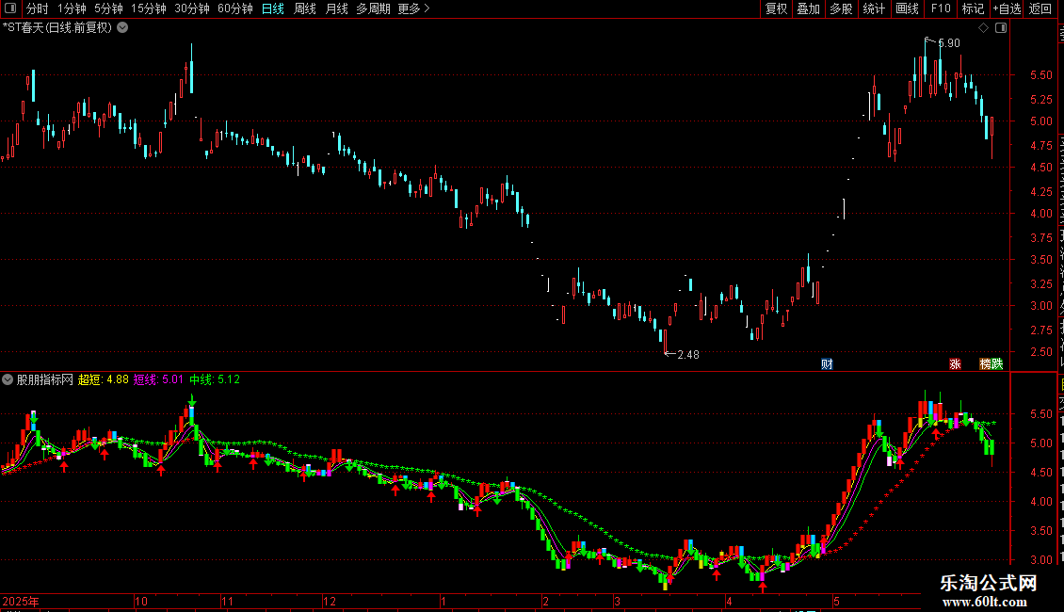Open the 多股 multi-stock view
Viewport: 1064px width, 612px height.
coord(842,8)
